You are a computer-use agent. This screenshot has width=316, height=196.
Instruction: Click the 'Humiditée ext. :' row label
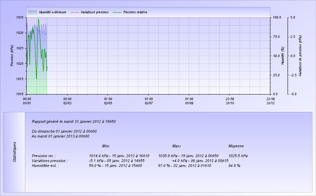coord(45,166)
